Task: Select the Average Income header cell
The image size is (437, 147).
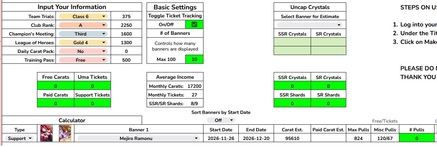Action: [x=175, y=77]
